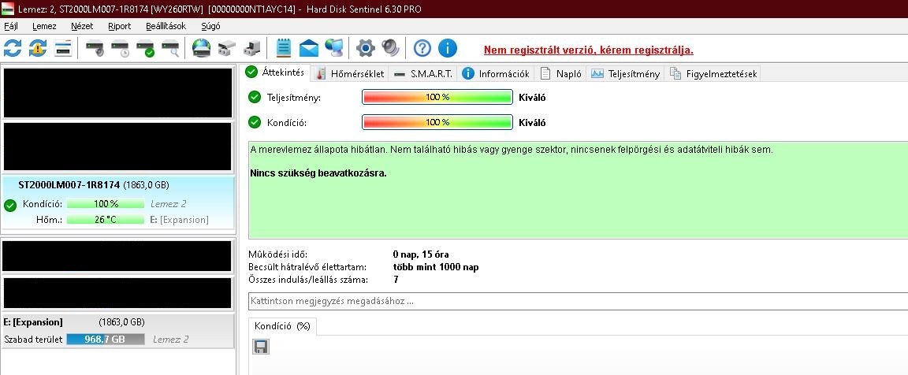Select the E: [Expansion] partition row
Screen dimensions: 908x375
[x=118, y=332]
